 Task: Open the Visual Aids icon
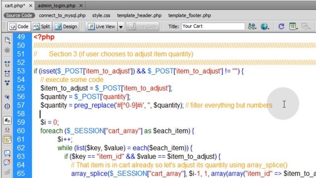[306, 26]
